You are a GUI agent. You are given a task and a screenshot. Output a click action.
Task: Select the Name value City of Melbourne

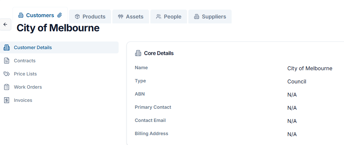(x=310, y=68)
